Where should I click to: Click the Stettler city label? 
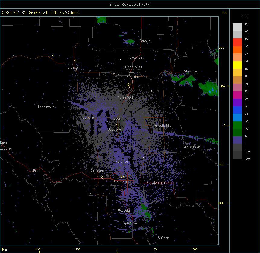(x=191, y=71)
